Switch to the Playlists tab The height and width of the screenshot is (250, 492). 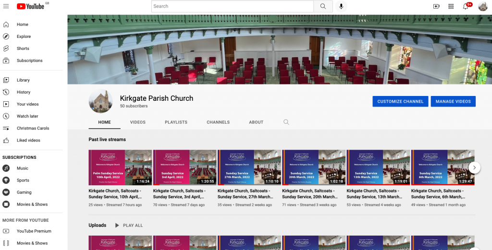pyautogui.click(x=176, y=122)
